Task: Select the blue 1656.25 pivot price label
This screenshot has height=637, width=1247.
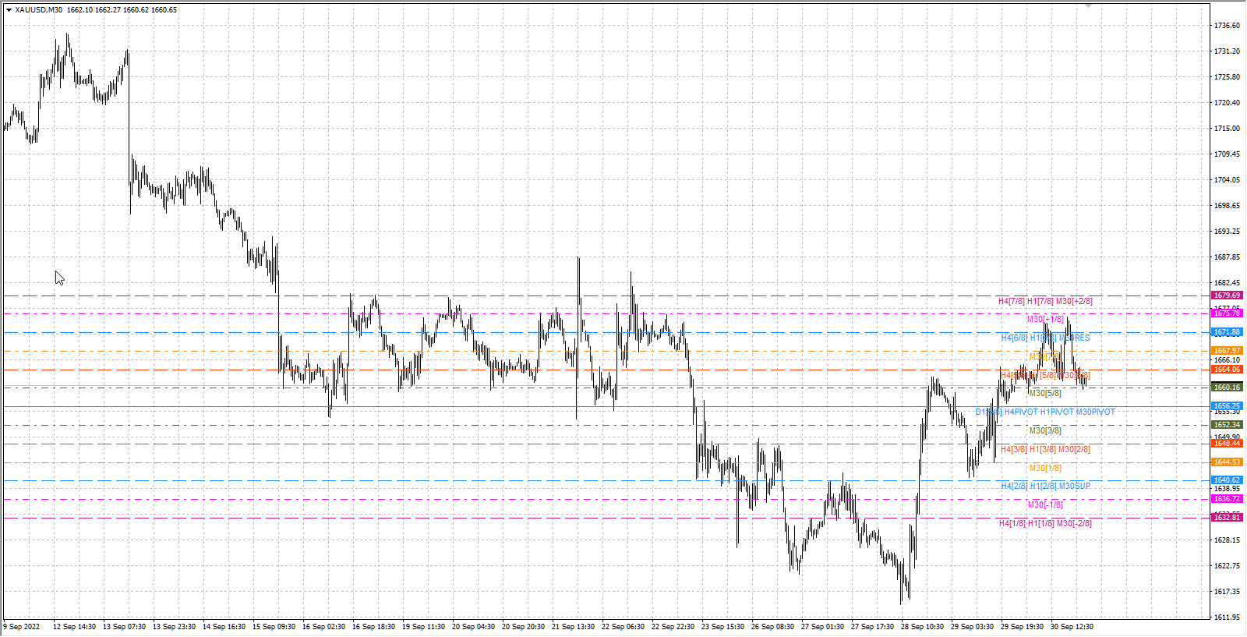Action: 1227,406
